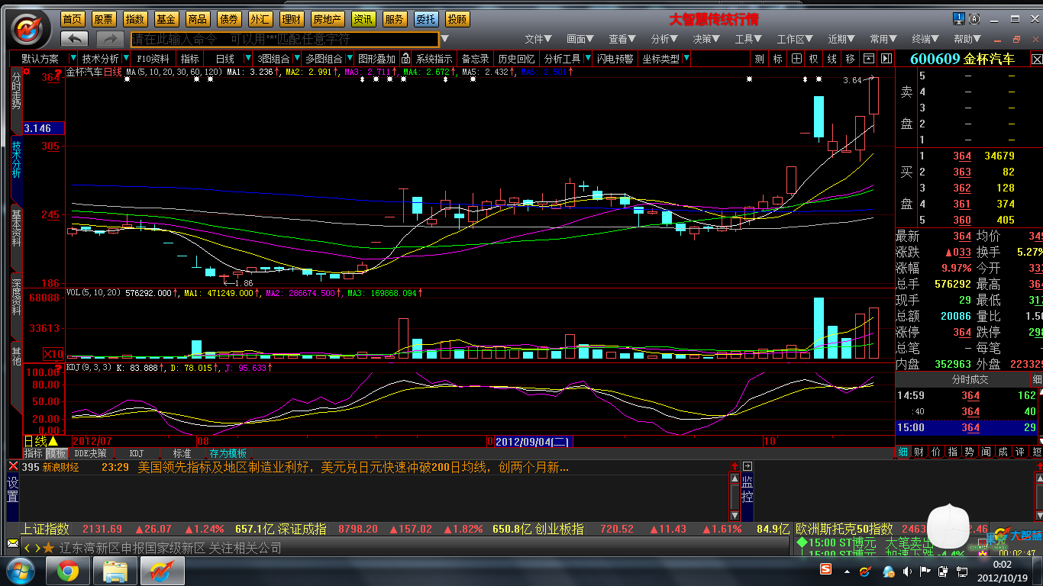This screenshot has height=586, width=1043.
Task: Expand the 3图组合 dropdown arrow
Action: (x=299, y=58)
